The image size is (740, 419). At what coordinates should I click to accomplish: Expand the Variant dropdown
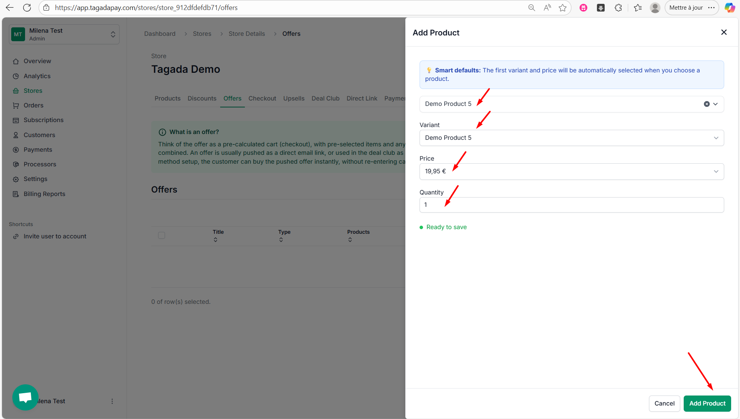(x=571, y=138)
